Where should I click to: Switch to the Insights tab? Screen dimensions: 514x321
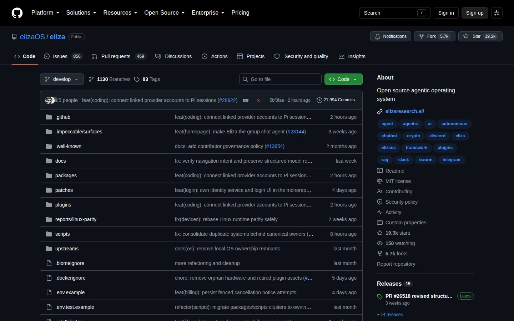pyautogui.click(x=352, y=56)
